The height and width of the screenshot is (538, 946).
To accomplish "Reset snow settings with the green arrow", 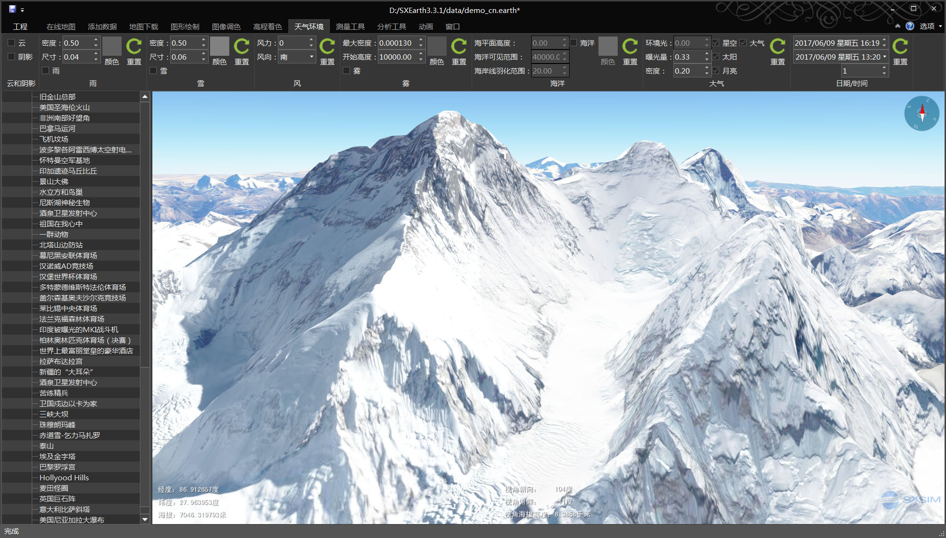I will pos(241,47).
